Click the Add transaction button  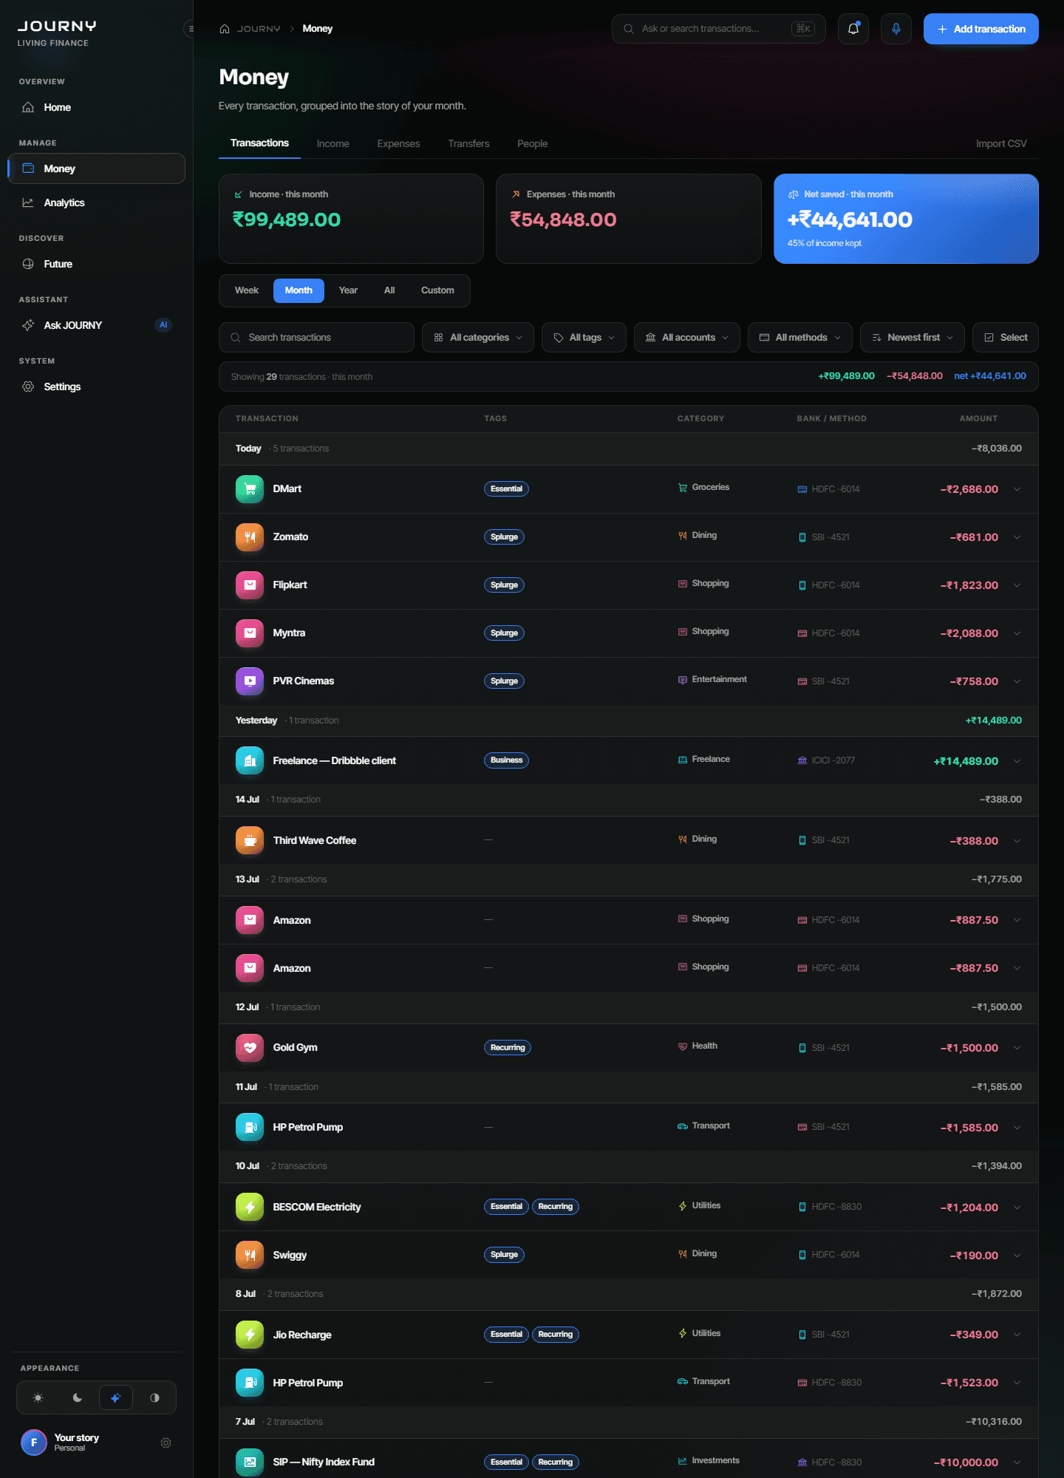click(x=981, y=29)
